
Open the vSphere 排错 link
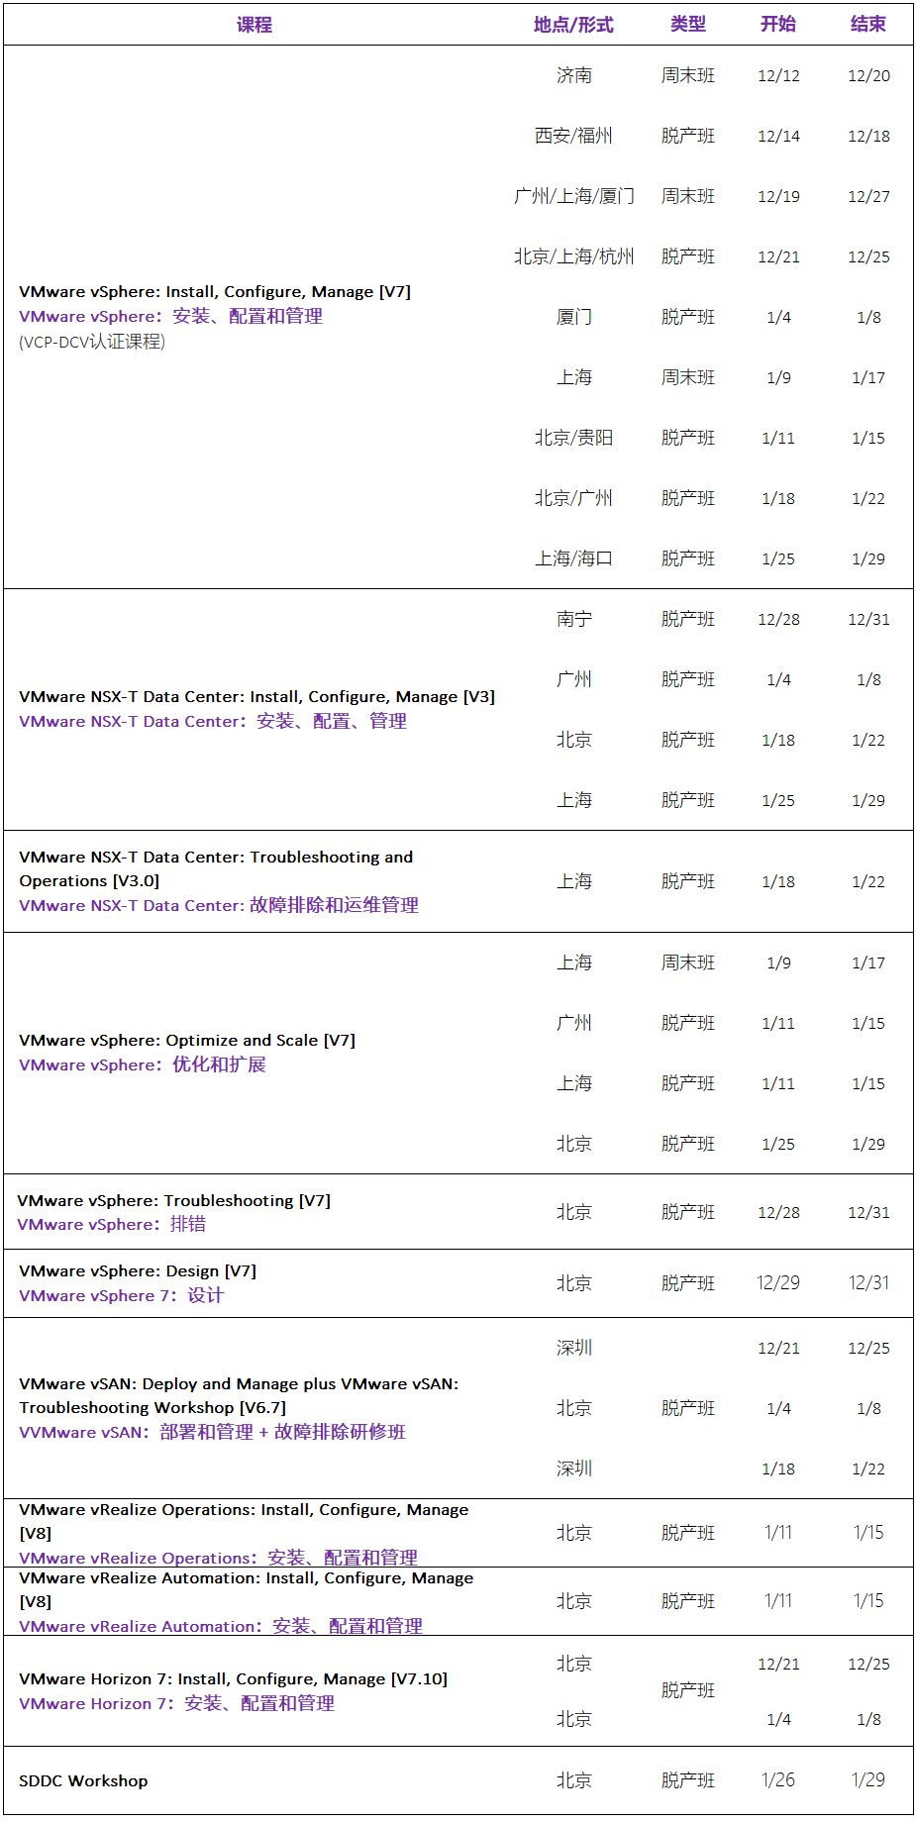(x=112, y=1224)
